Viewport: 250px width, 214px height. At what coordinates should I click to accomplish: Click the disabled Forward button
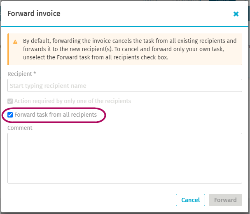tap(225, 200)
